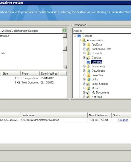Click the Destination path input field
This screenshot has height=163, width=131.
[x=102, y=31]
